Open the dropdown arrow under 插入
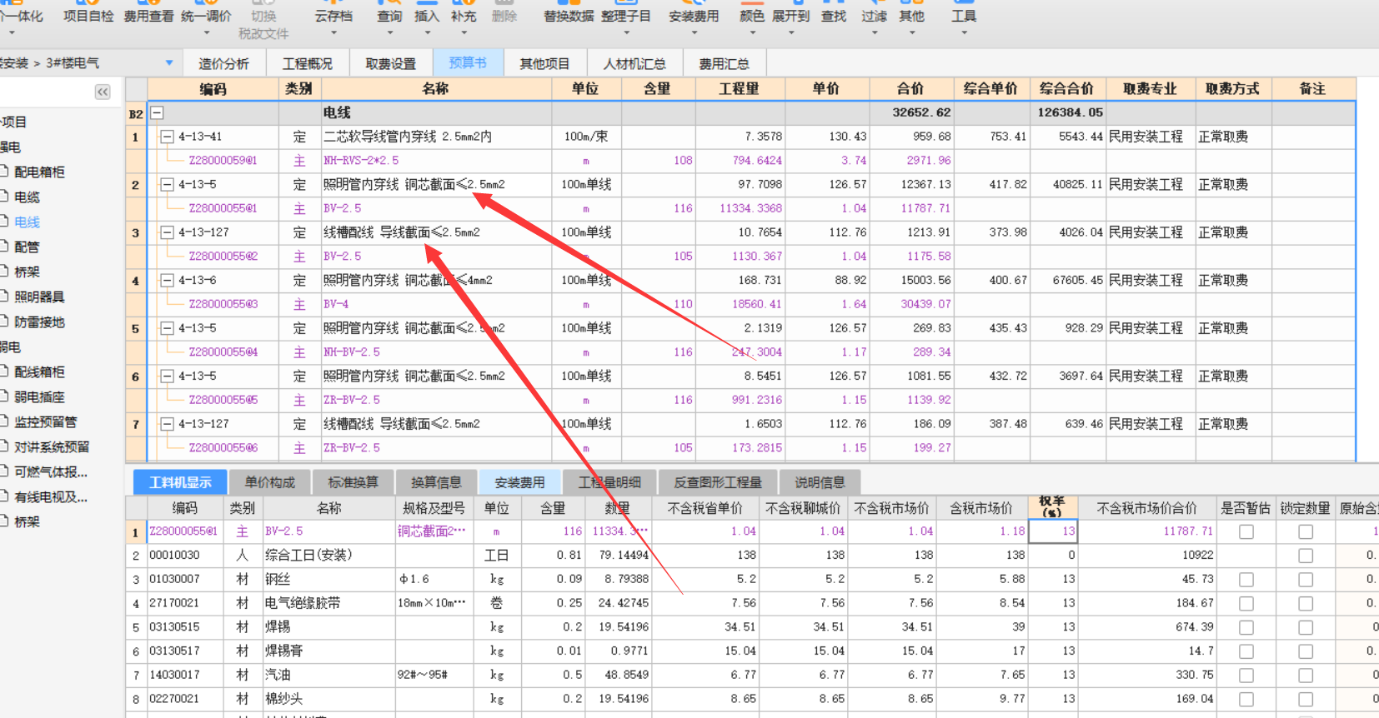This screenshot has height=718, width=1379. pos(427,33)
